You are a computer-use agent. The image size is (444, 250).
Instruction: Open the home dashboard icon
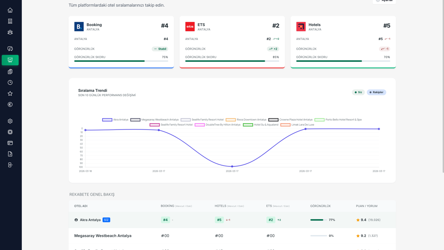(x=10, y=10)
